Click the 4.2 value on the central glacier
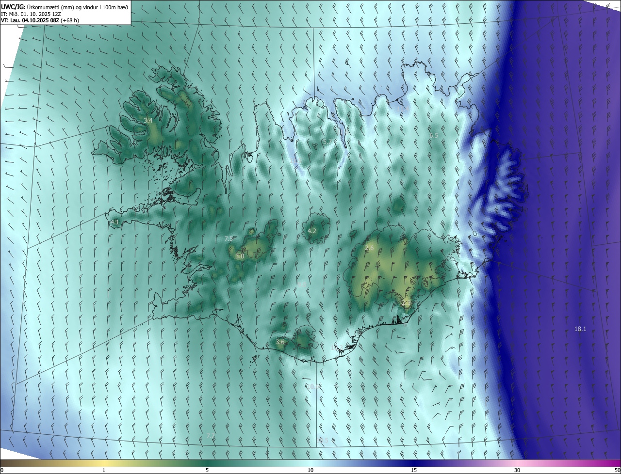This screenshot has width=621, height=474. pos(312,231)
